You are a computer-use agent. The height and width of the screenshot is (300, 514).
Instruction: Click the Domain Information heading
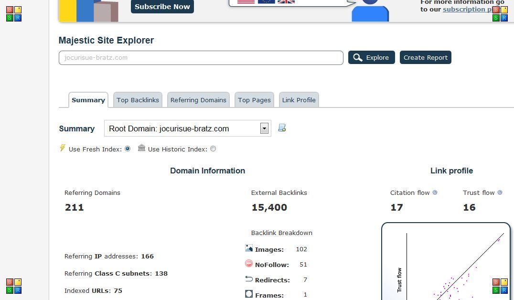[x=207, y=171]
